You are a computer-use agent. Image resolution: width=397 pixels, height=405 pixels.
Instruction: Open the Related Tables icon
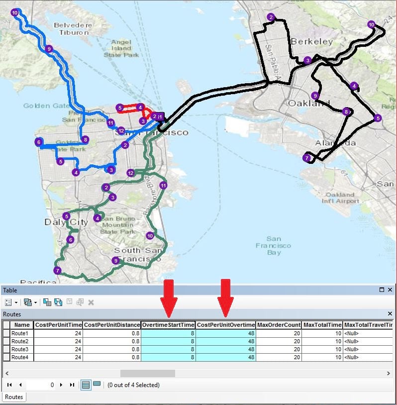coord(27,302)
